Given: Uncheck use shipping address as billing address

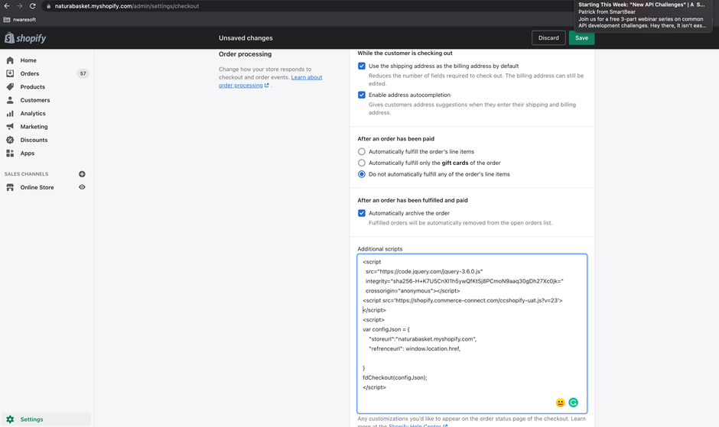Looking at the screenshot, I should [362, 66].
